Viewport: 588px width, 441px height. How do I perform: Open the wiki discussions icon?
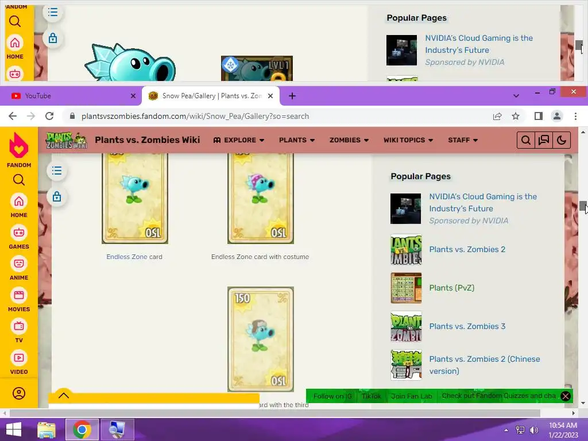pos(544,140)
